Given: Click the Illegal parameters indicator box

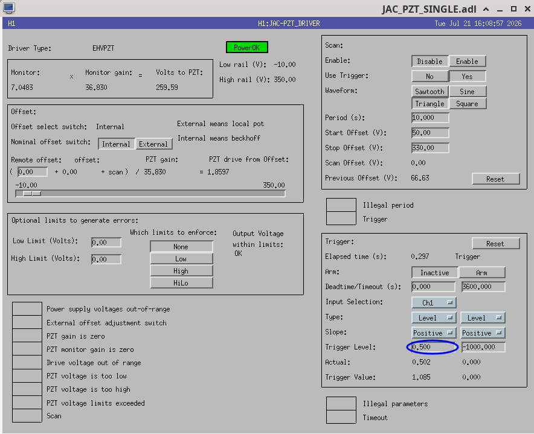Looking at the screenshot, I should click(x=341, y=403).
